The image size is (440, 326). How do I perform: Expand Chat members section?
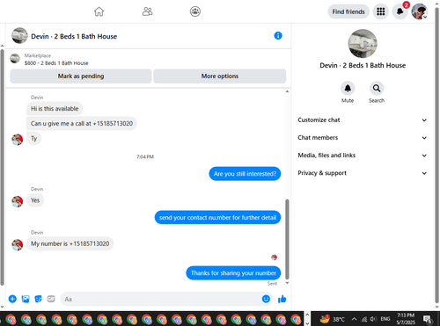(363, 138)
